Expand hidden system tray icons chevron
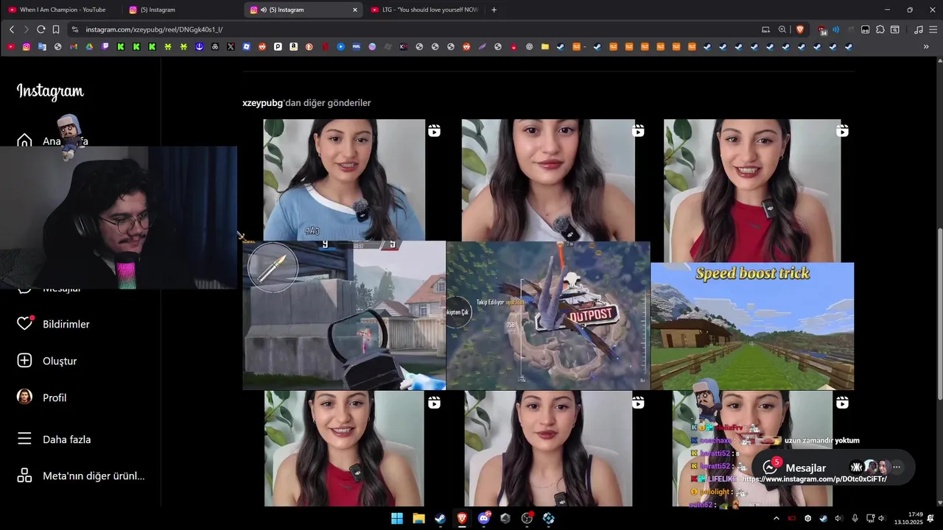This screenshot has width=943, height=530. click(x=776, y=518)
